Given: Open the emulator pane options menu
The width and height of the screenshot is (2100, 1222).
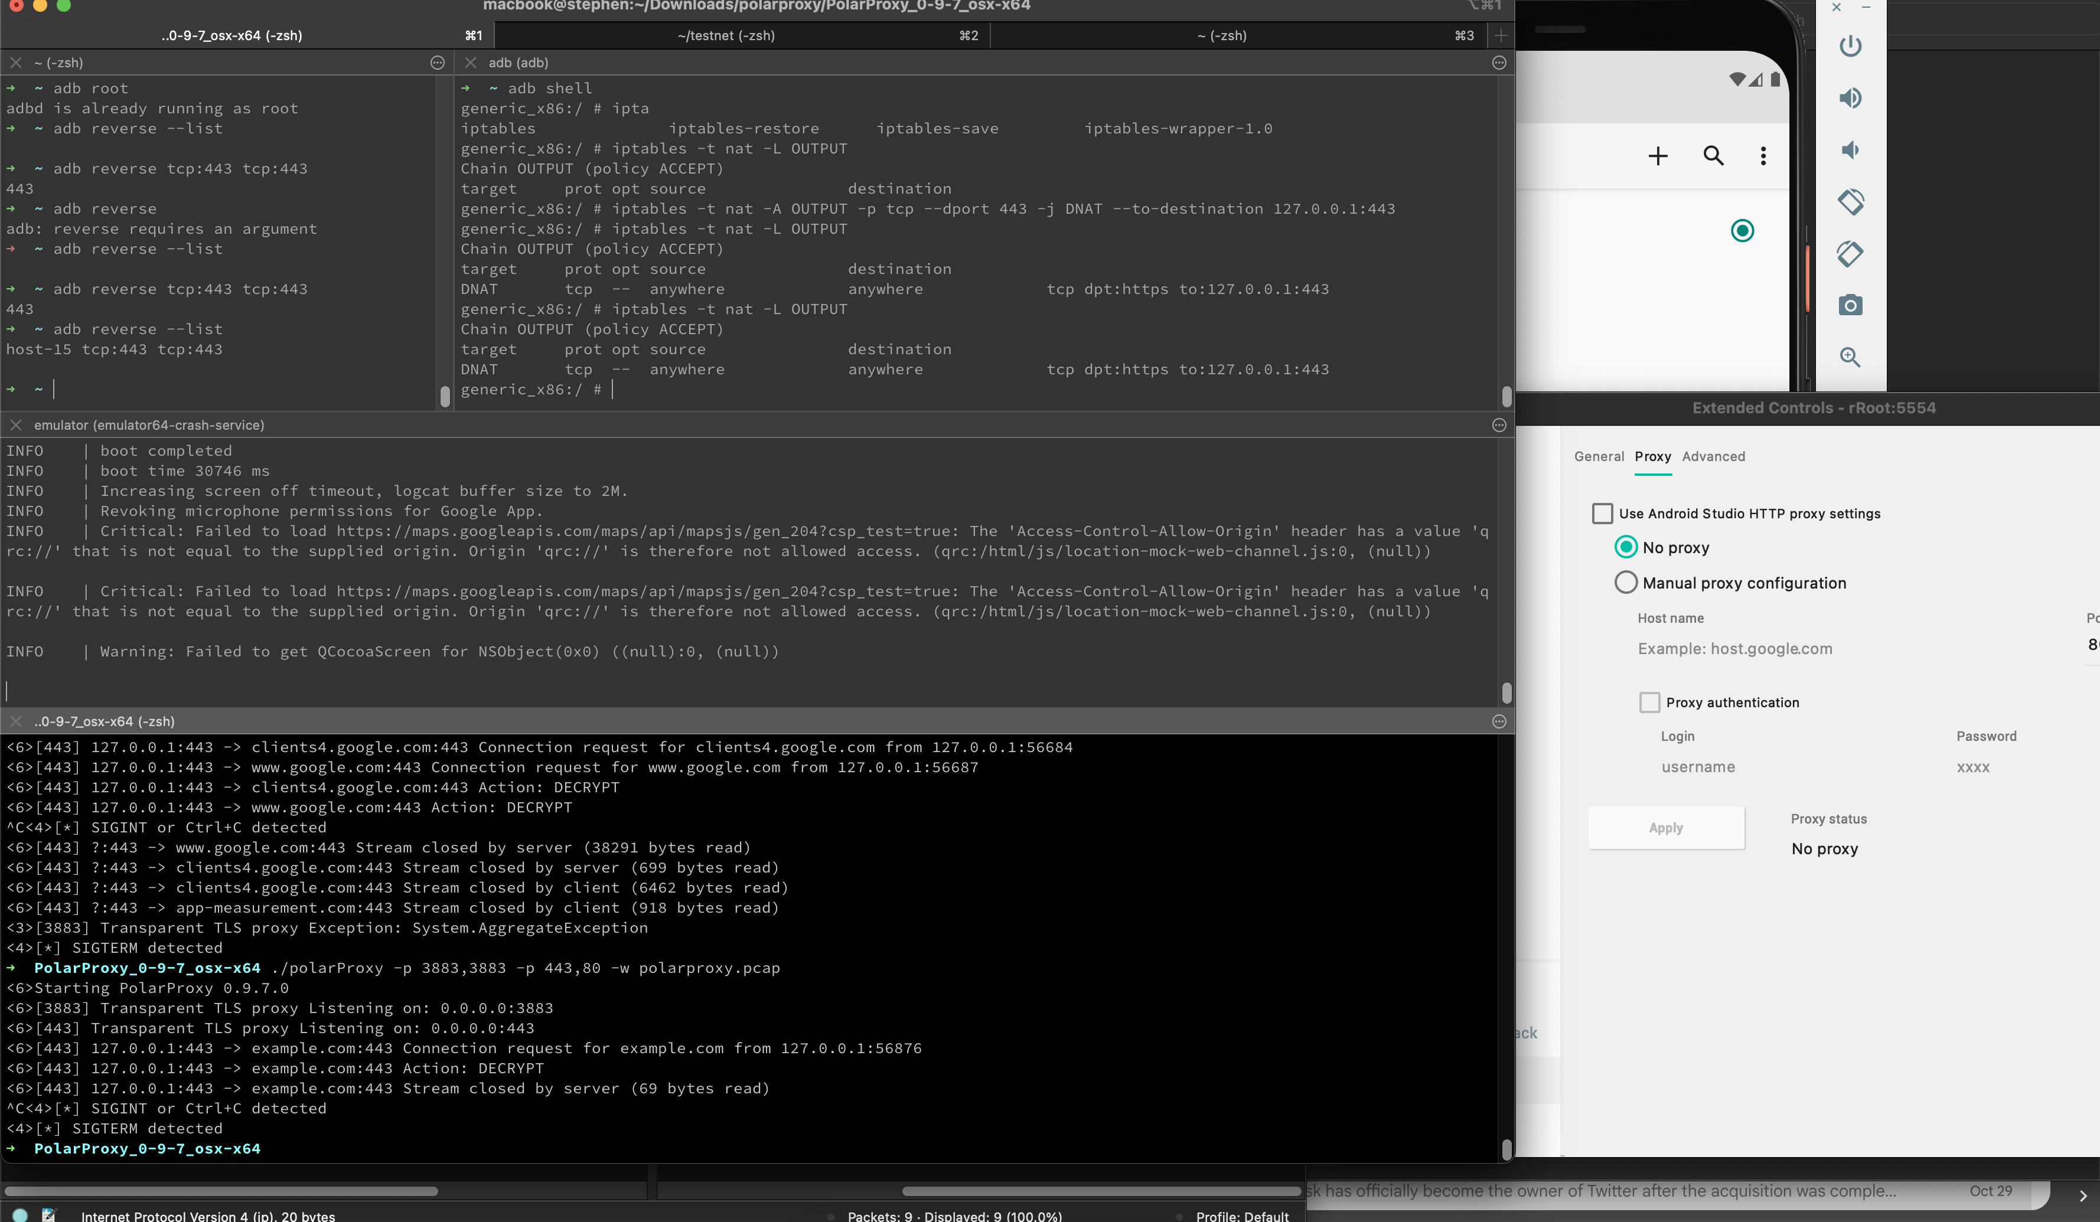Looking at the screenshot, I should [x=1498, y=425].
